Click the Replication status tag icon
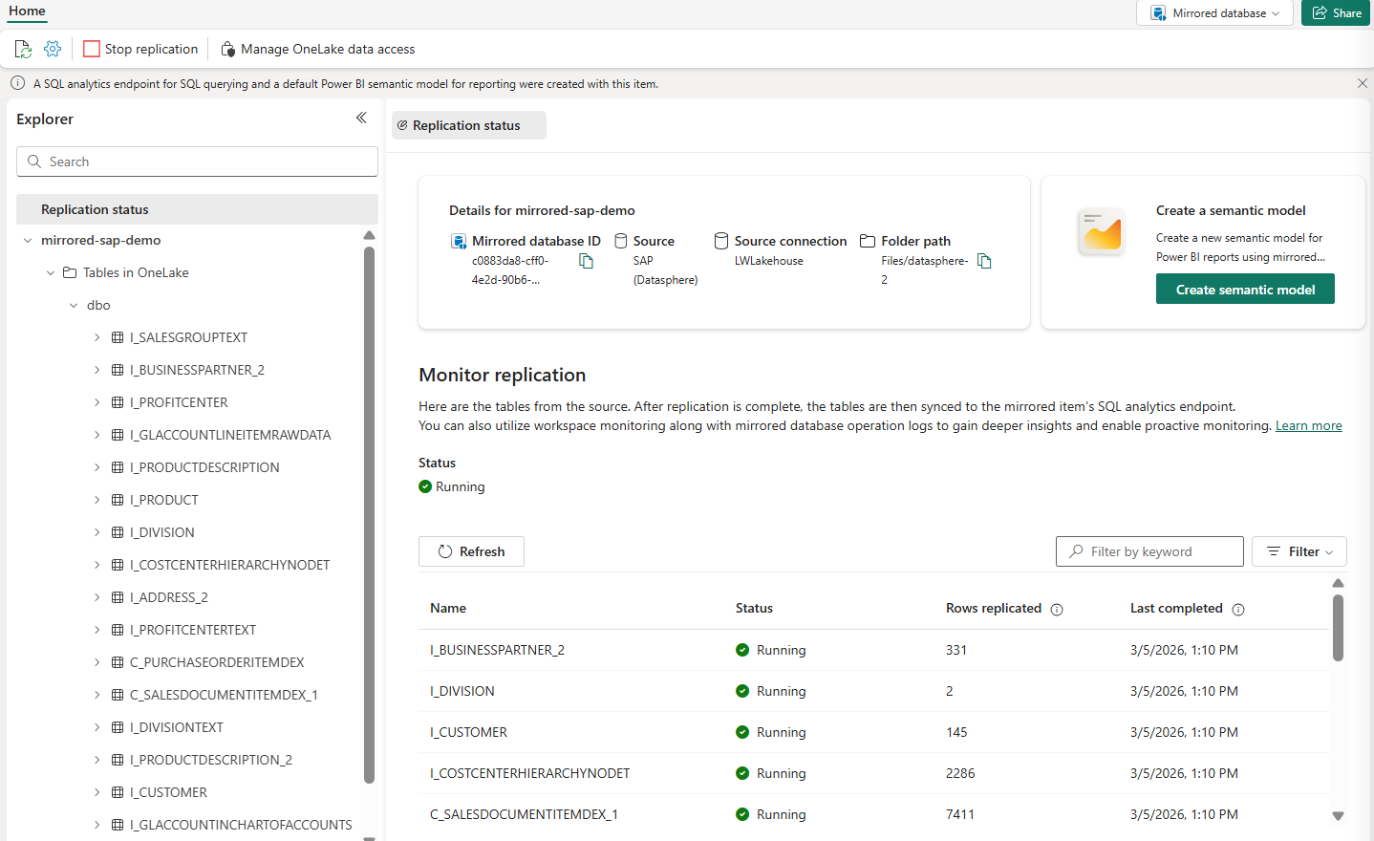1374x841 pixels. pos(404,124)
